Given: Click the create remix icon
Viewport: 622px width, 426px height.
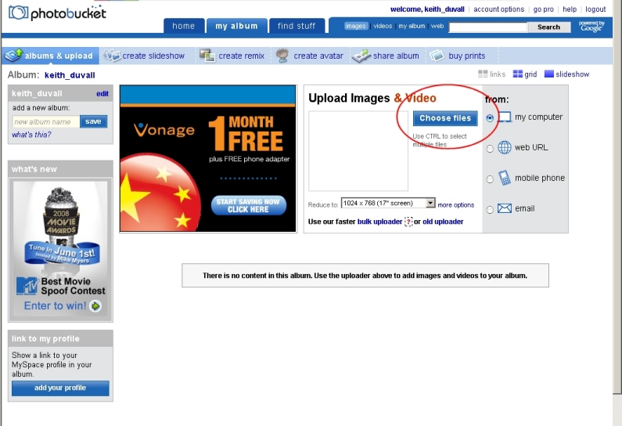Looking at the screenshot, I should 207,56.
